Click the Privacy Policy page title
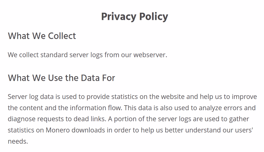Screen dimensions: 264x152 pyautogui.click(x=135, y=17)
